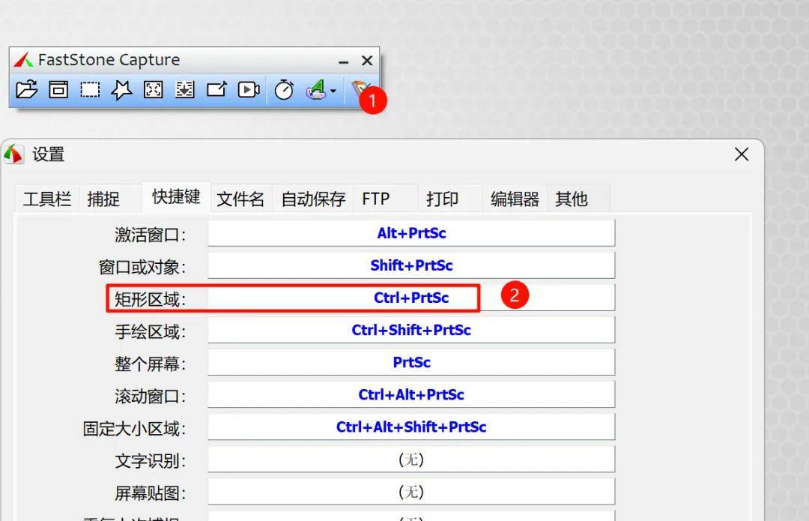The width and height of the screenshot is (809, 521).
Task: Minimize the FastStone Capture toolbar
Action: click(344, 61)
